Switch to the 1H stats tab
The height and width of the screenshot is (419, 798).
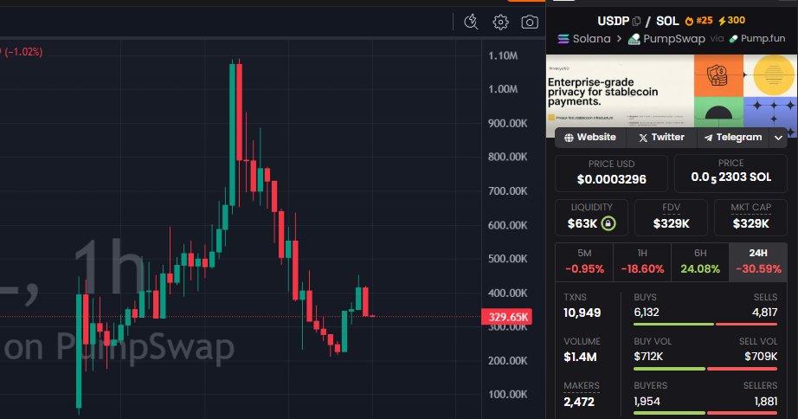[x=642, y=253]
